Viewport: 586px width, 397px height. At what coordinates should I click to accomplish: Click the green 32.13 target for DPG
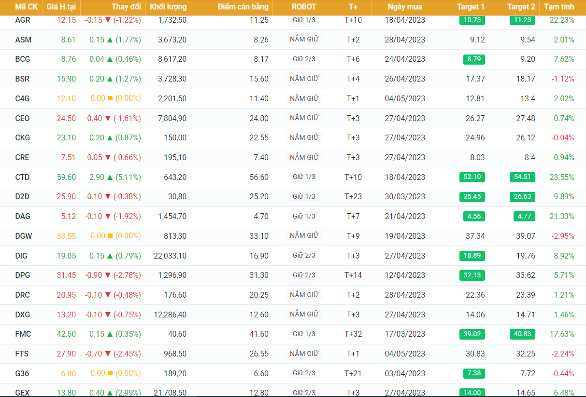pos(472,275)
